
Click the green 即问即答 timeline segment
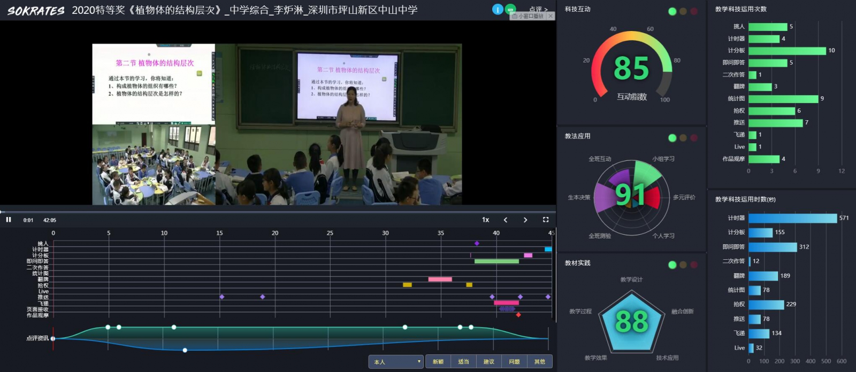click(x=496, y=261)
